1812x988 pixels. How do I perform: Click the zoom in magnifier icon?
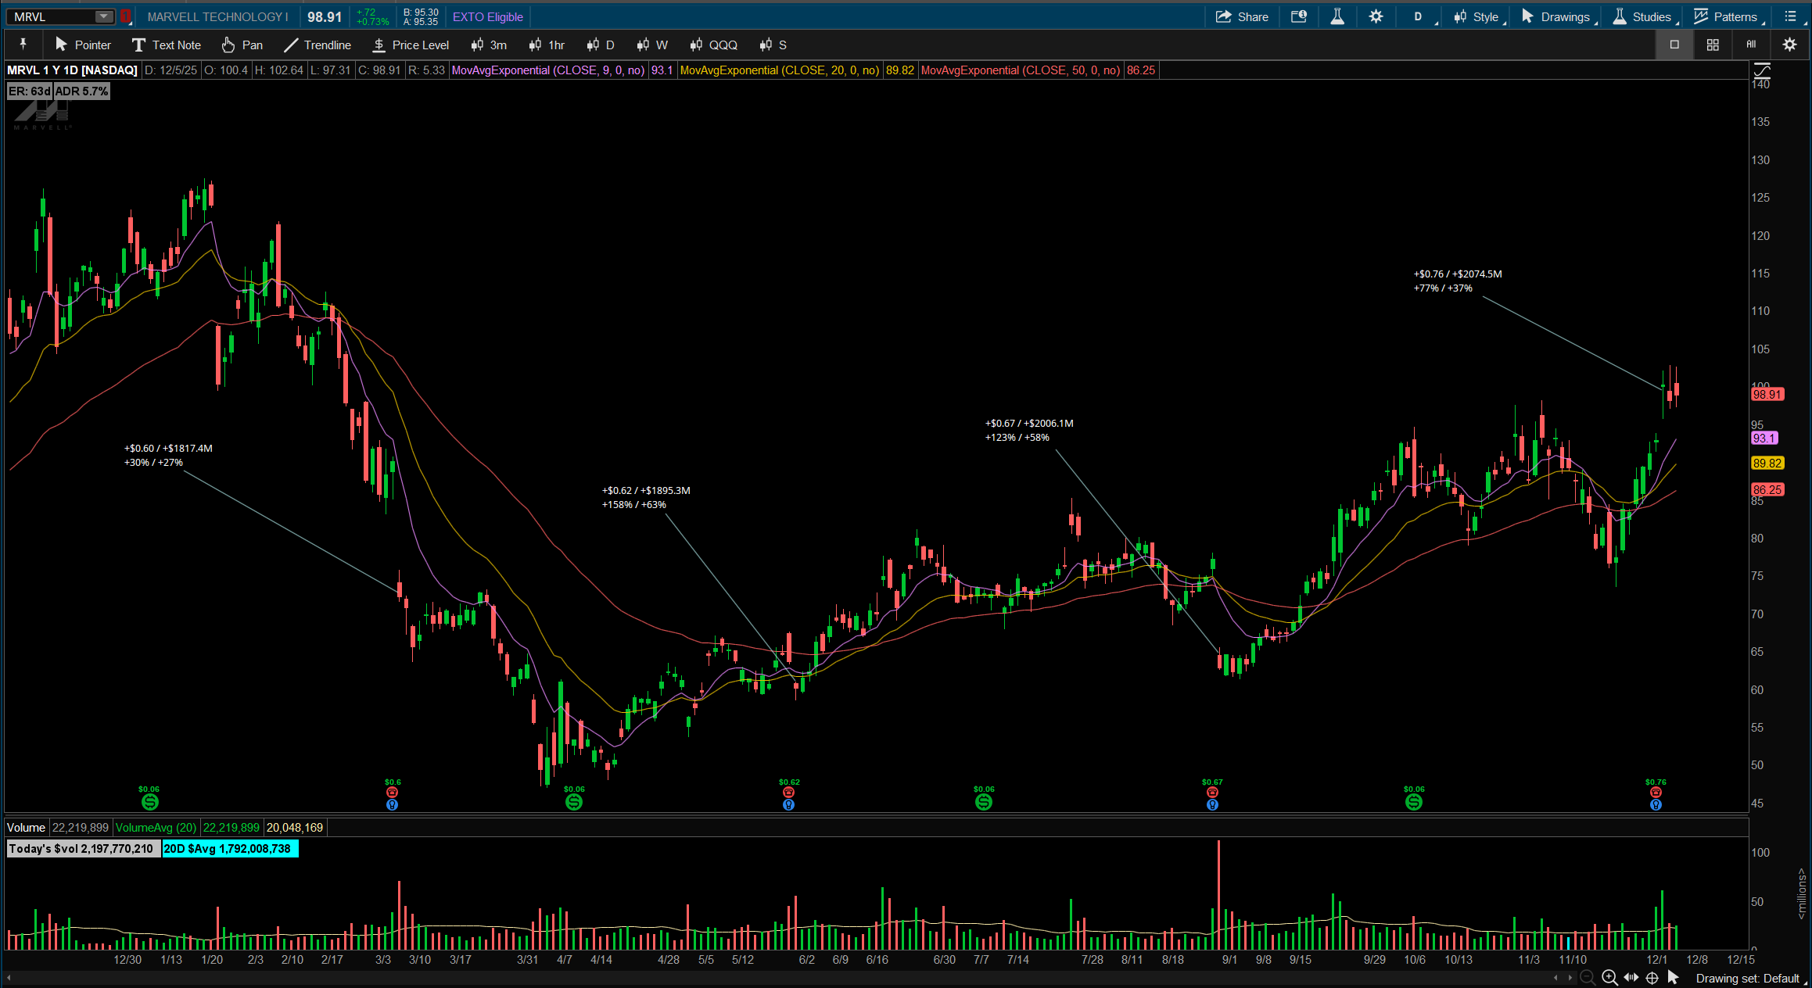(x=1609, y=978)
